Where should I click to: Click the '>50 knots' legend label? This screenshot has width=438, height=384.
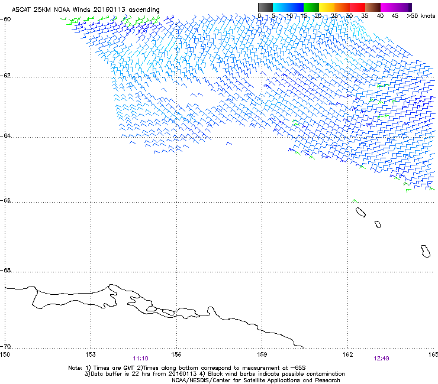(x=421, y=16)
